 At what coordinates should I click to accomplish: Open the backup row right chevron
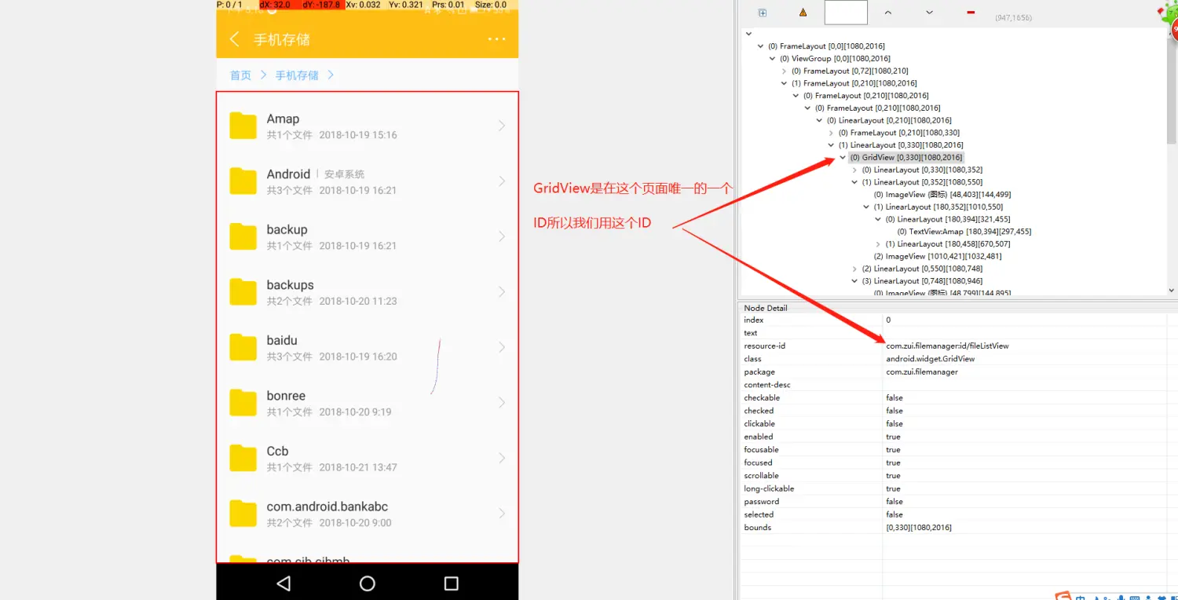(x=502, y=236)
